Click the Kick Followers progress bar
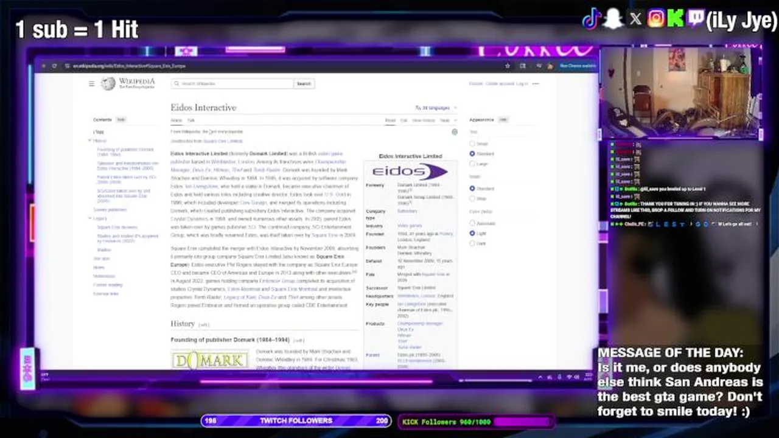This screenshot has height=438, width=779. tap(476, 421)
